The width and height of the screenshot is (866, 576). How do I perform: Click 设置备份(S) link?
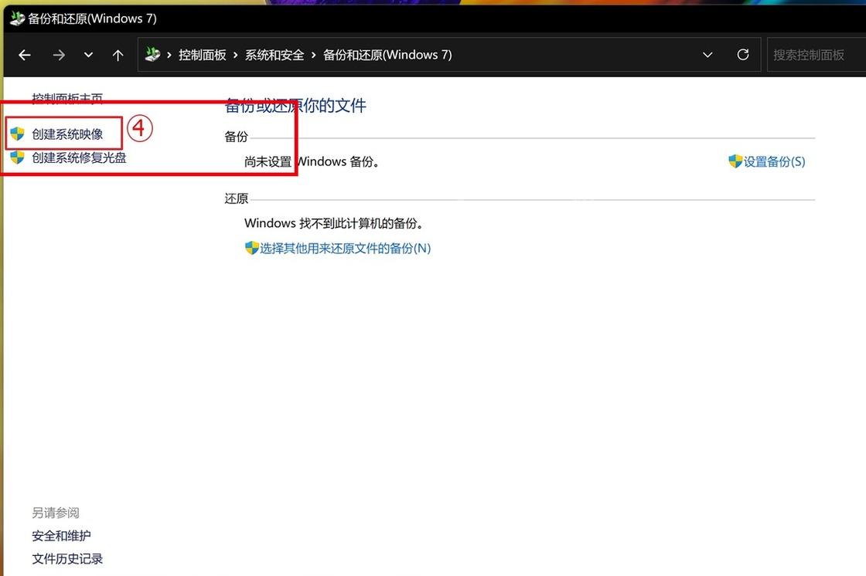[x=774, y=161]
